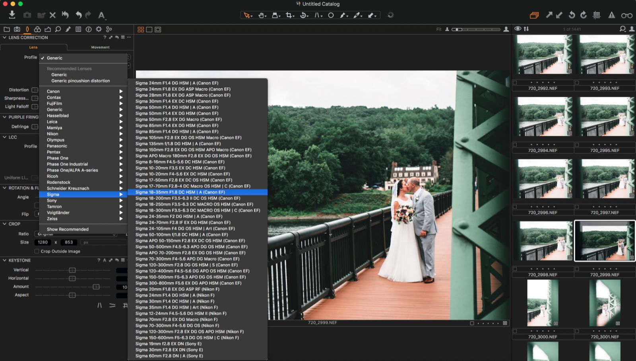Toggle the Before/After eye icon above the browser
This screenshot has width=636, height=361.
[x=517, y=29]
